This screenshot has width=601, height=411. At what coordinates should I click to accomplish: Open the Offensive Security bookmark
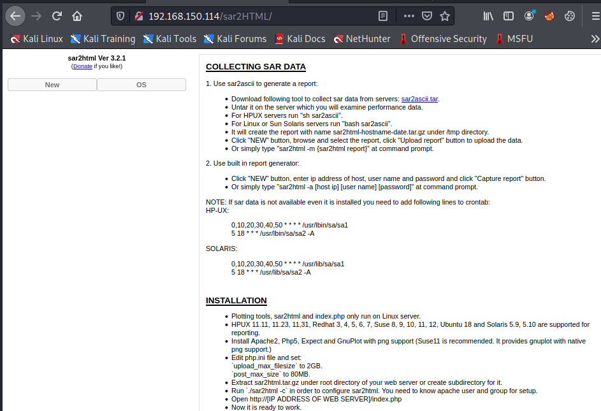442,39
